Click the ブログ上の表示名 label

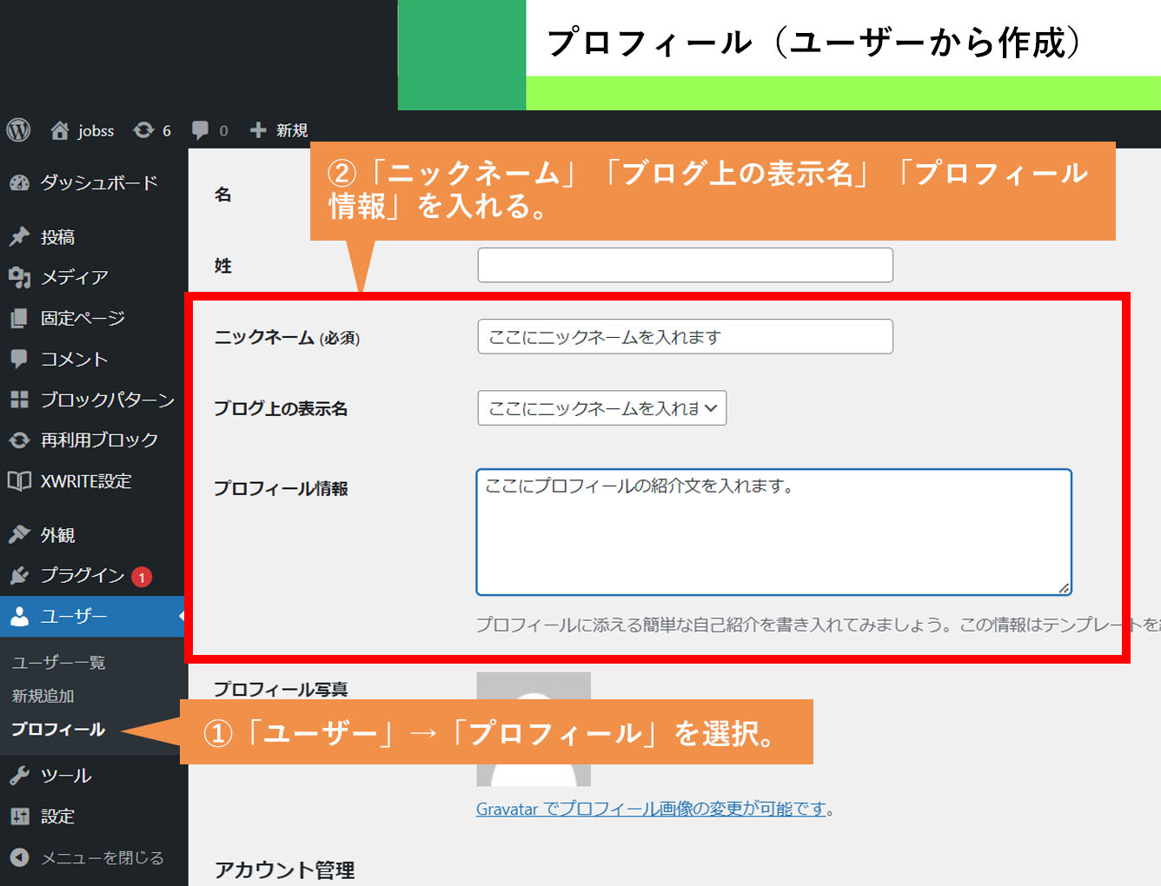281,408
